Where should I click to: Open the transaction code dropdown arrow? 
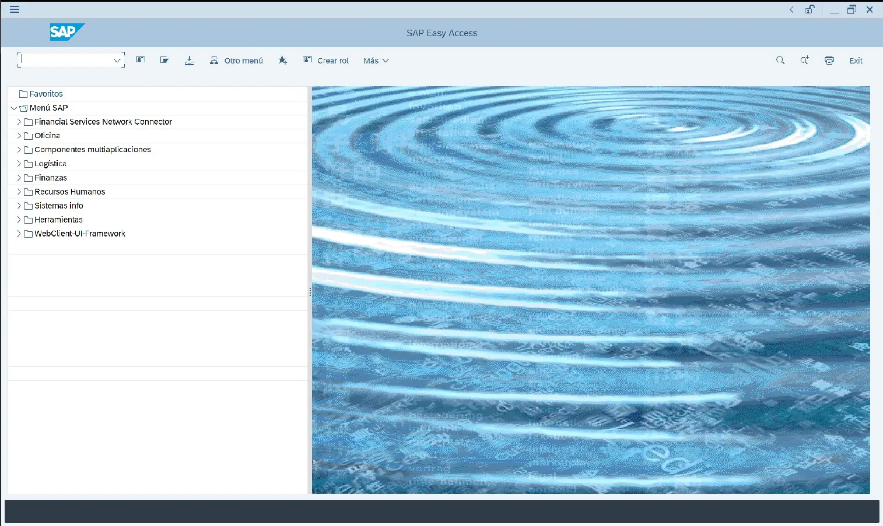point(117,60)
